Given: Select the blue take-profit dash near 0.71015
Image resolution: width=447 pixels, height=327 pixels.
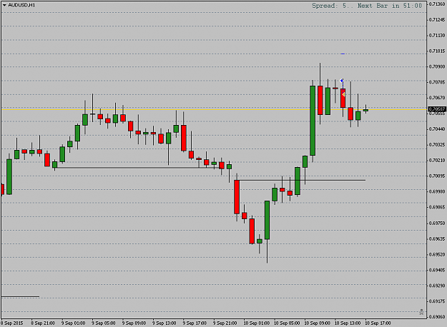Looking at the screenshot, I should tap(343, 54).
